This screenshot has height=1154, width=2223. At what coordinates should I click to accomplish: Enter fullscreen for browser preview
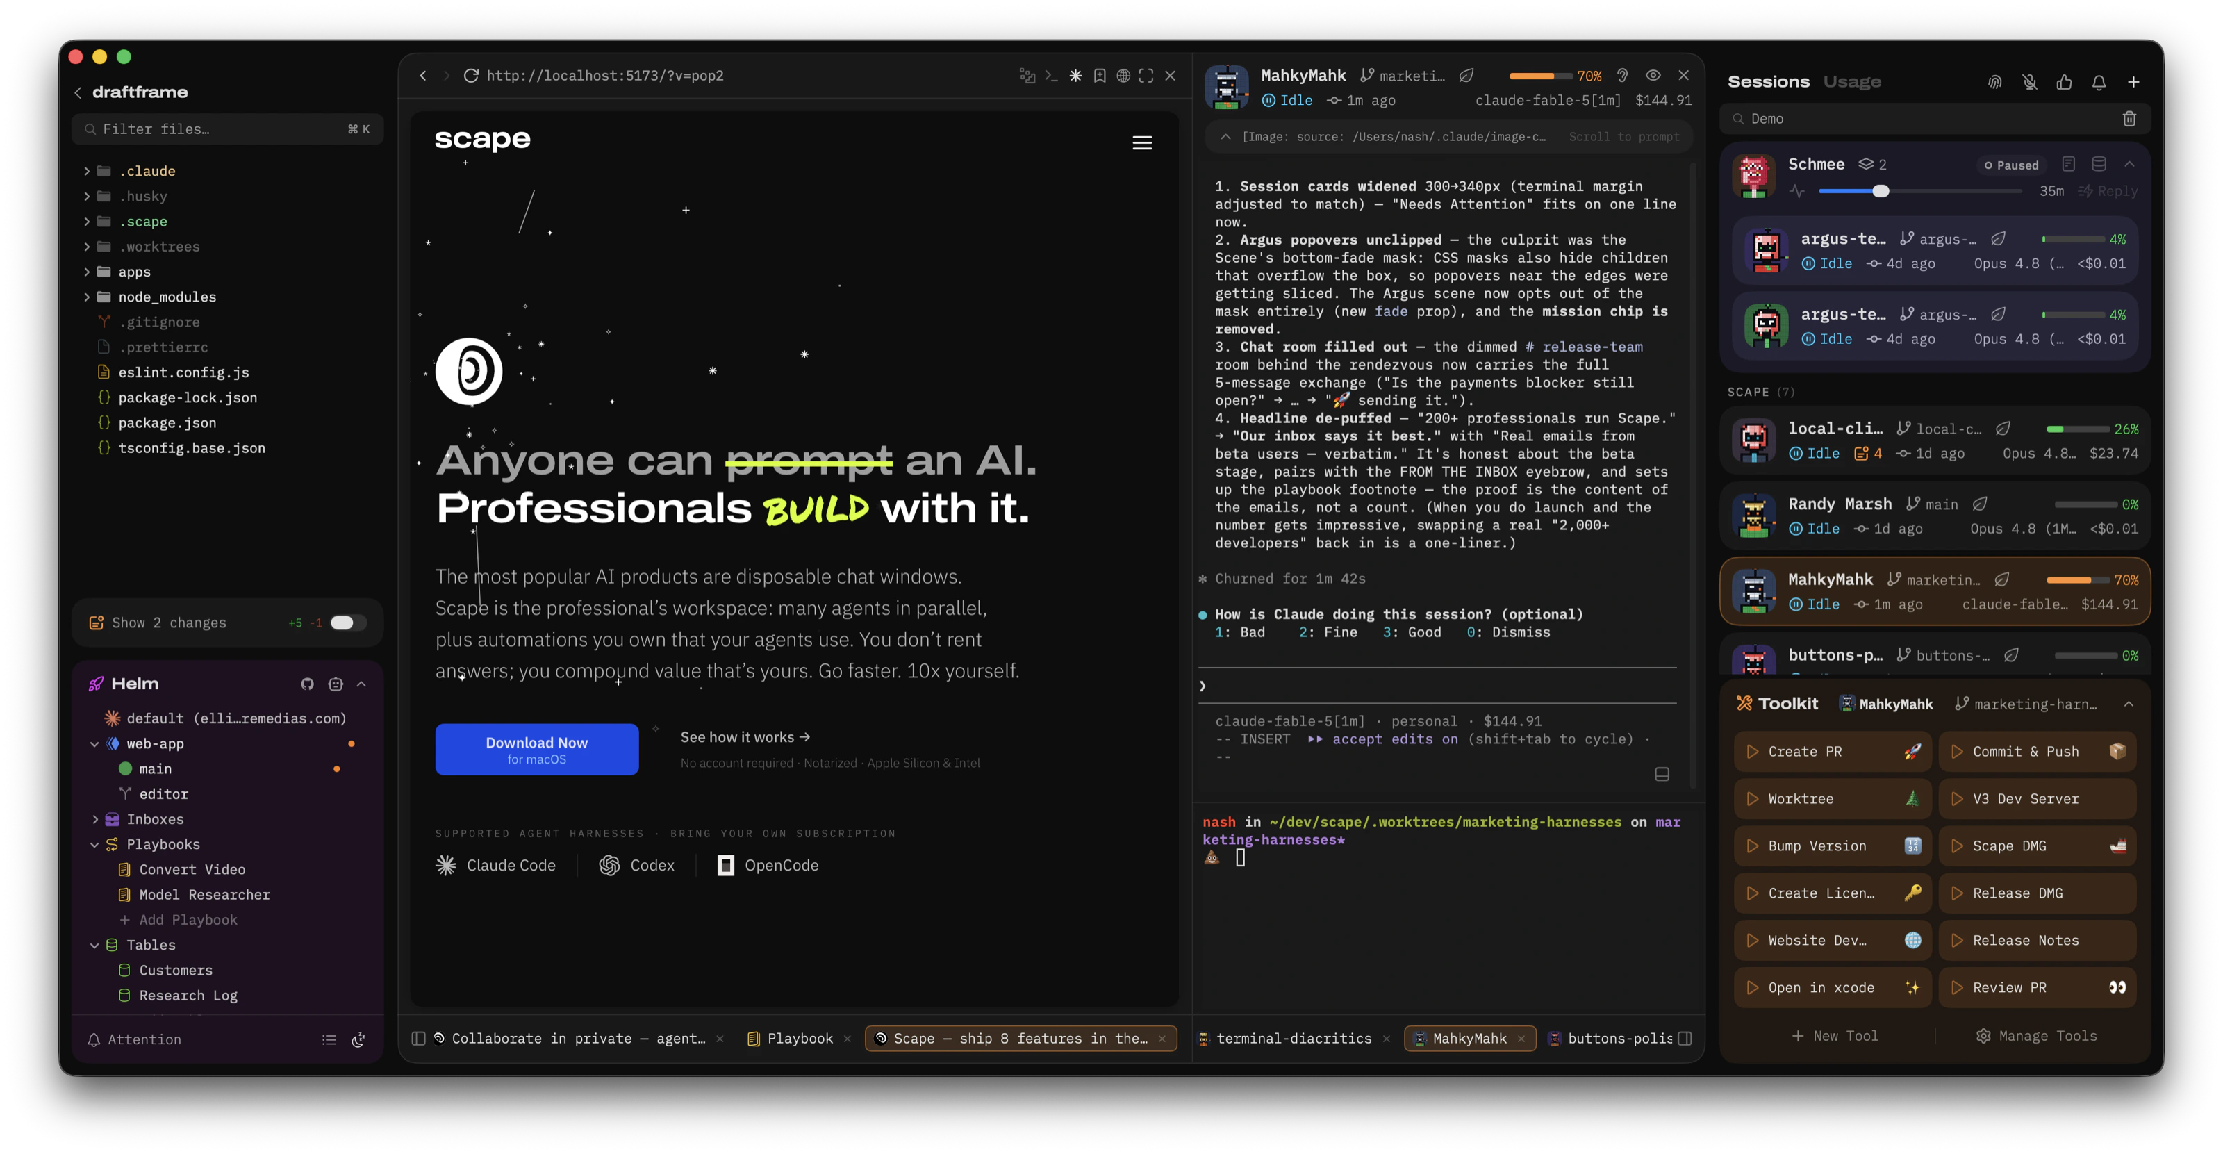tap(1146, 76)
